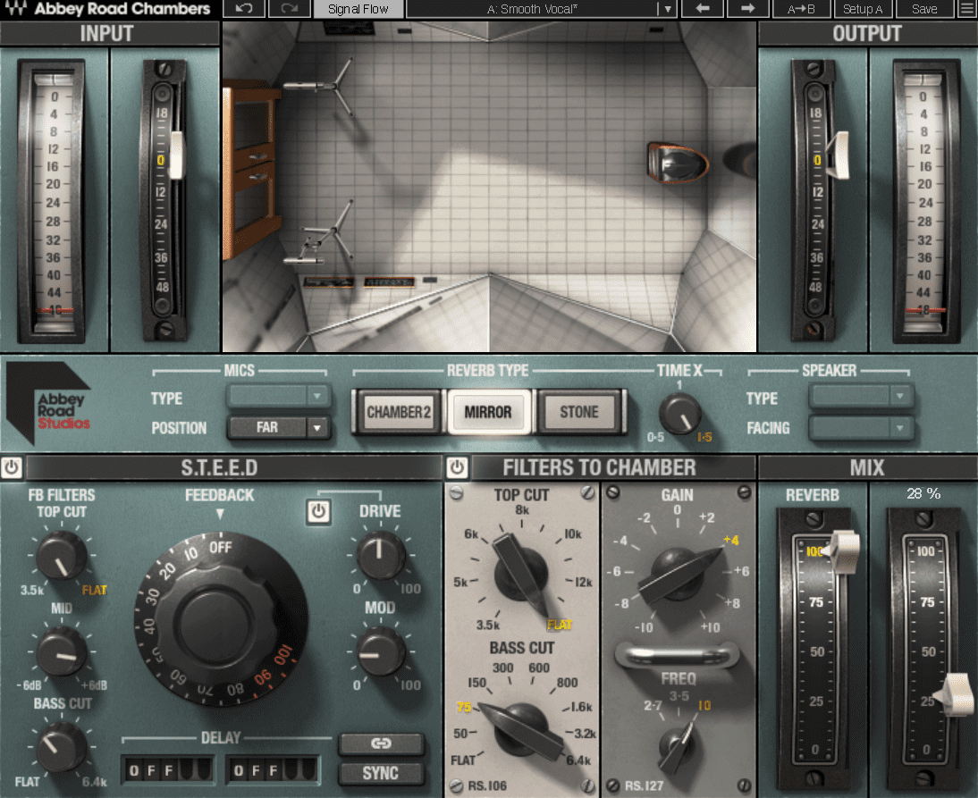Viewport: 978px width, 798px height.
Task: Click the right delay OFF display
Action: pos(273,771)
